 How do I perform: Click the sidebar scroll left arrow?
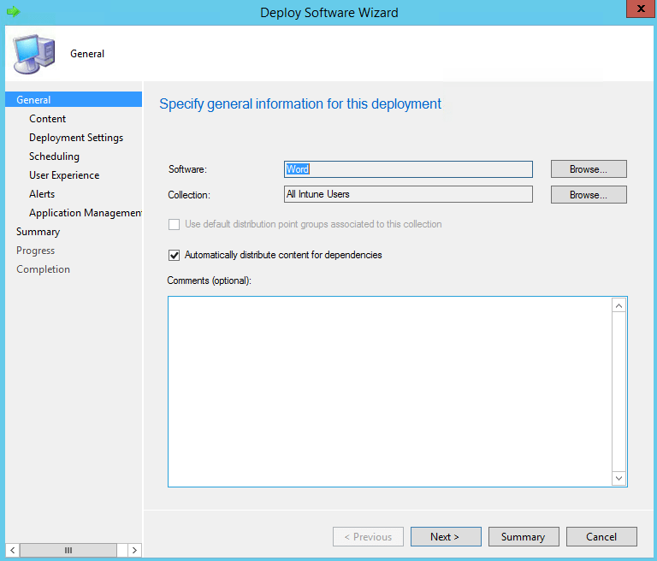click(13, 550)
